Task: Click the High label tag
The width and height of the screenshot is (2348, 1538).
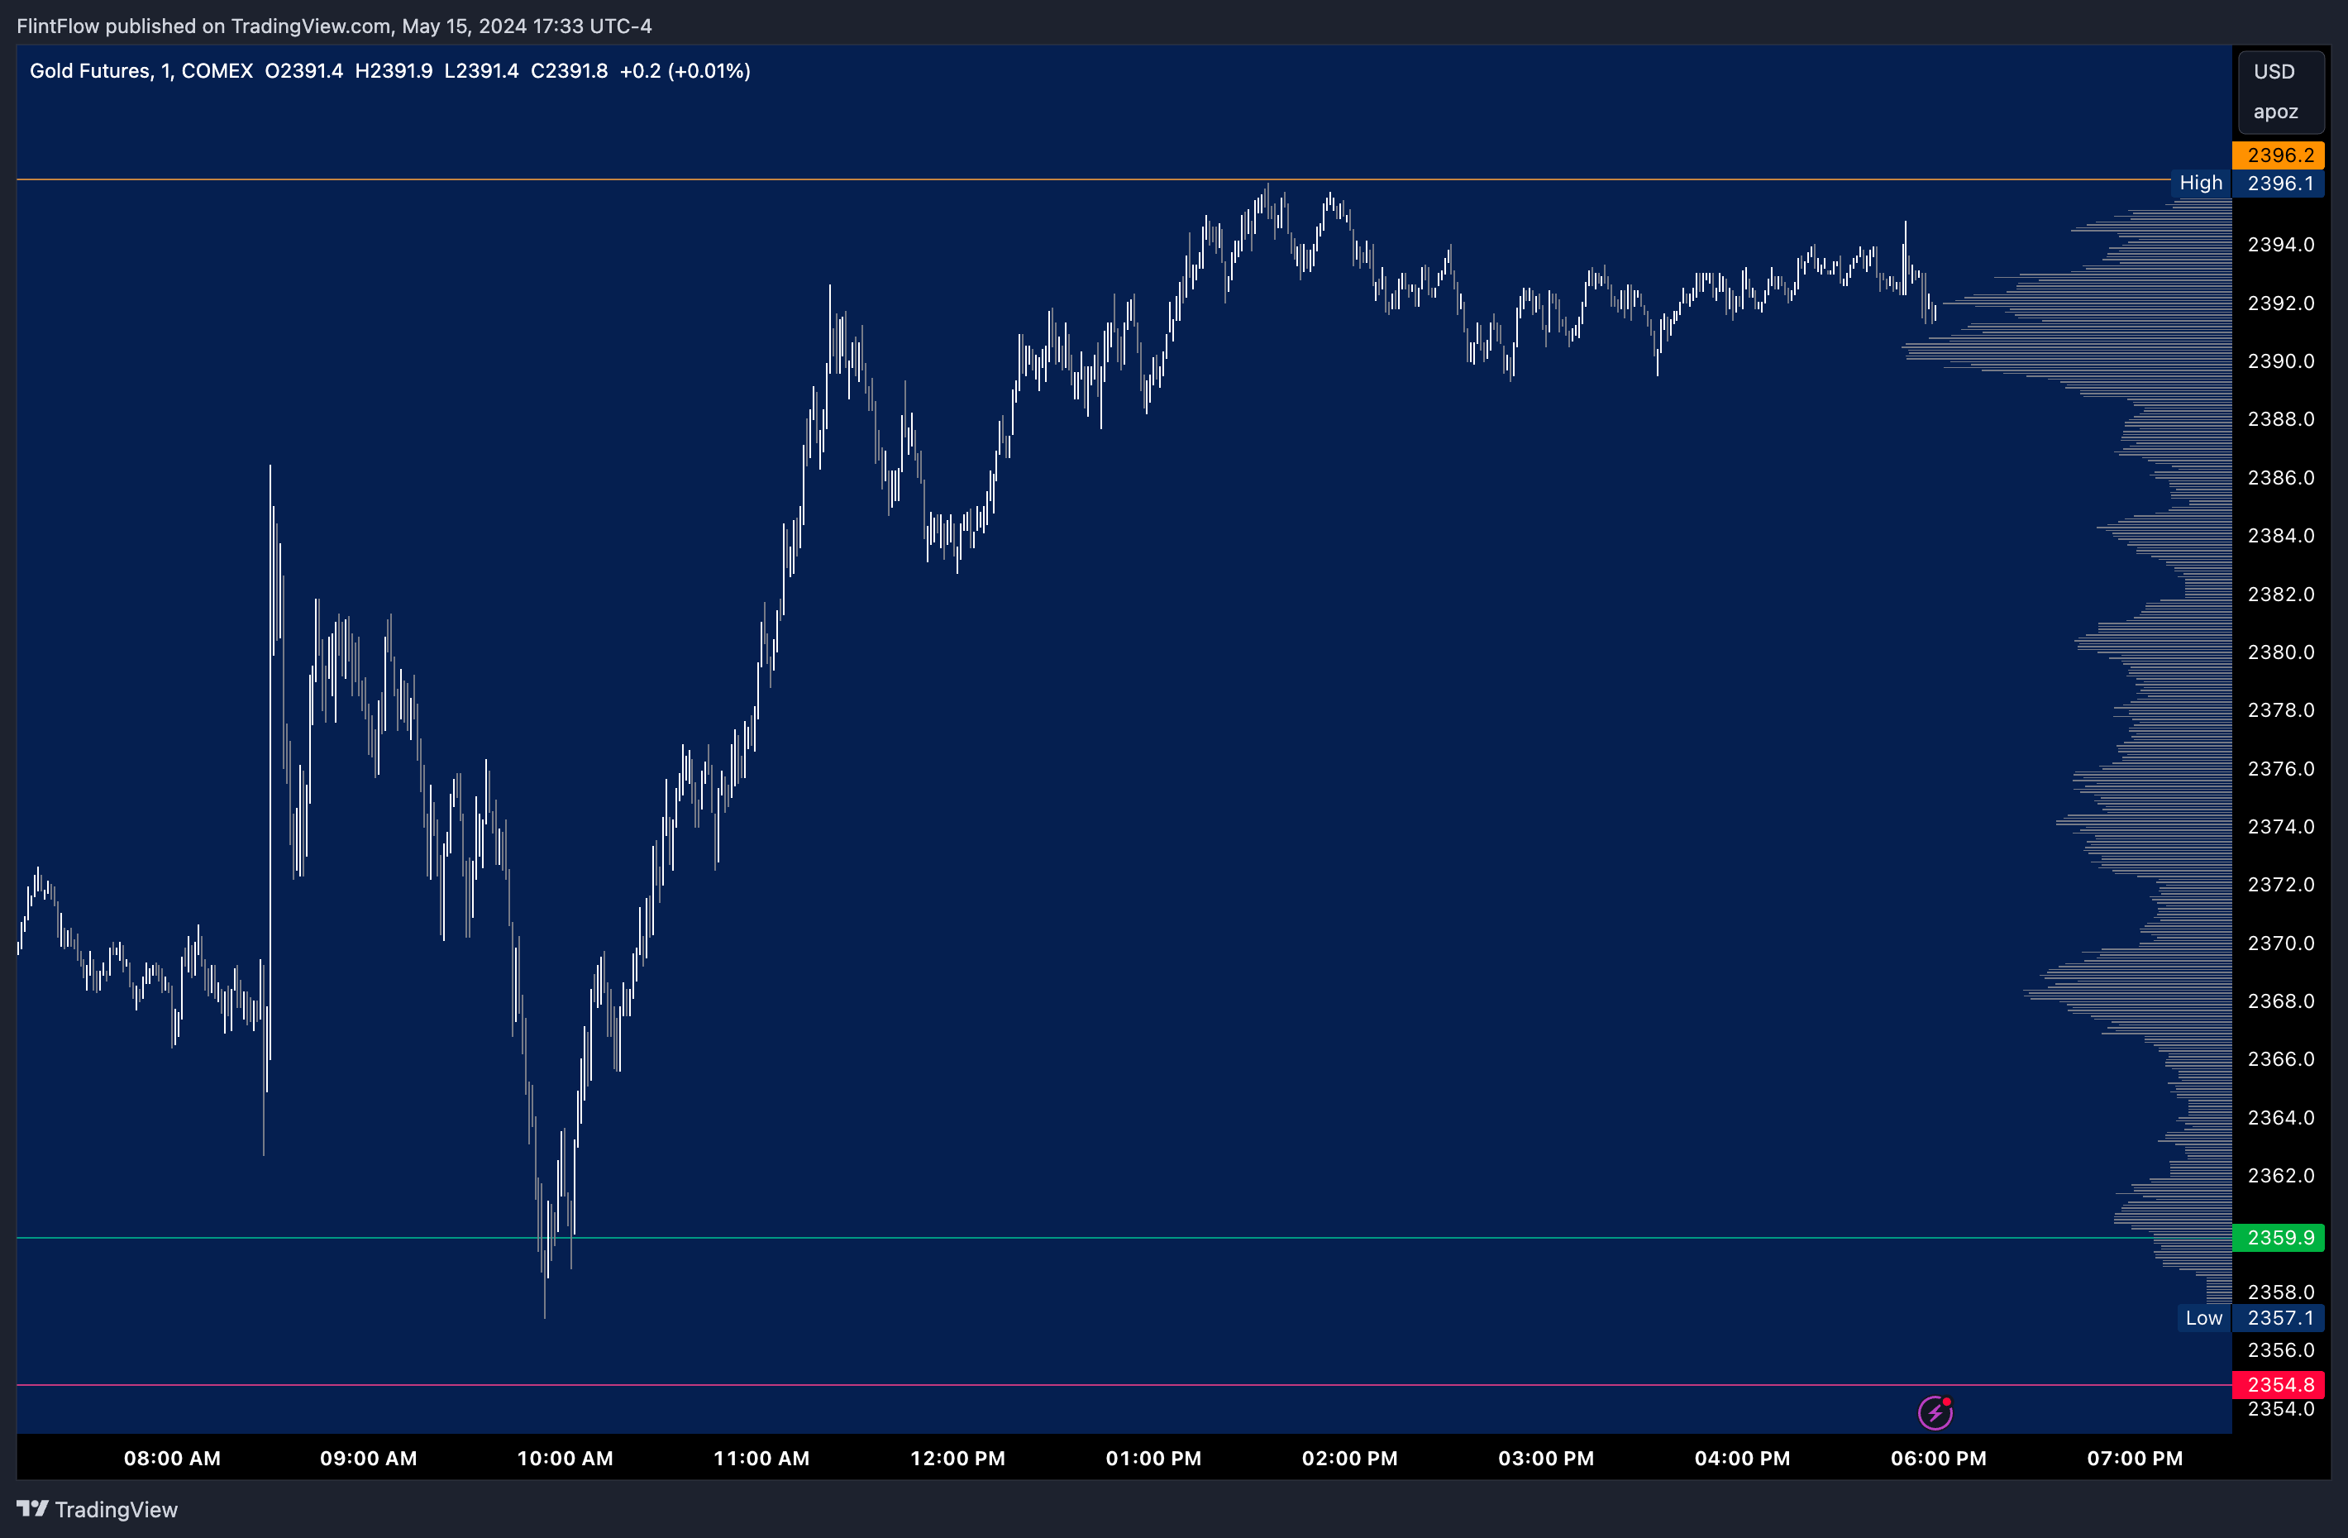Action: (x=2200, y=183)
